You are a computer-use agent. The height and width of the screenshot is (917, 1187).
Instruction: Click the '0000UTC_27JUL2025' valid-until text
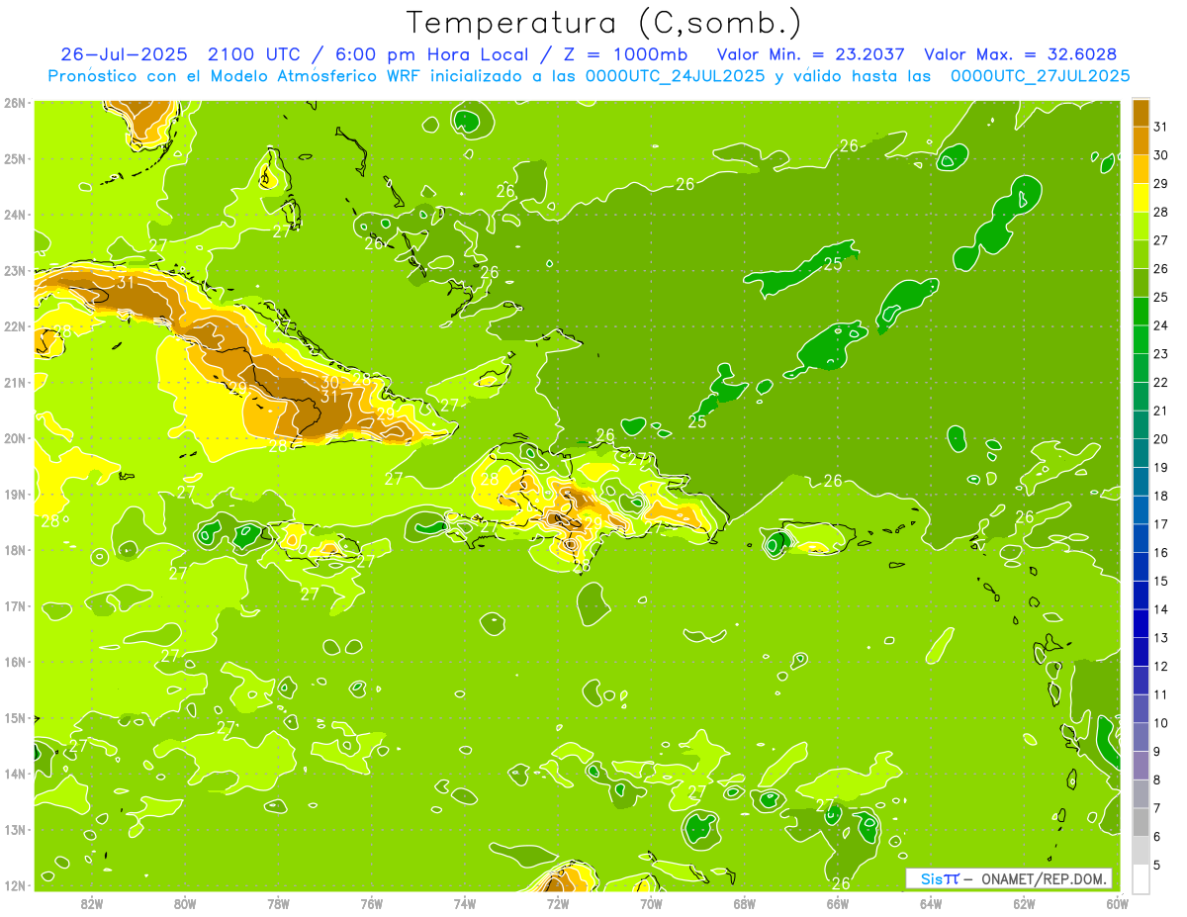(1040, 75)
